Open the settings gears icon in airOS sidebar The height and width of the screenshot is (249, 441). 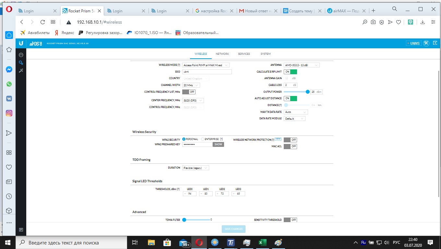tap(21, 63)
